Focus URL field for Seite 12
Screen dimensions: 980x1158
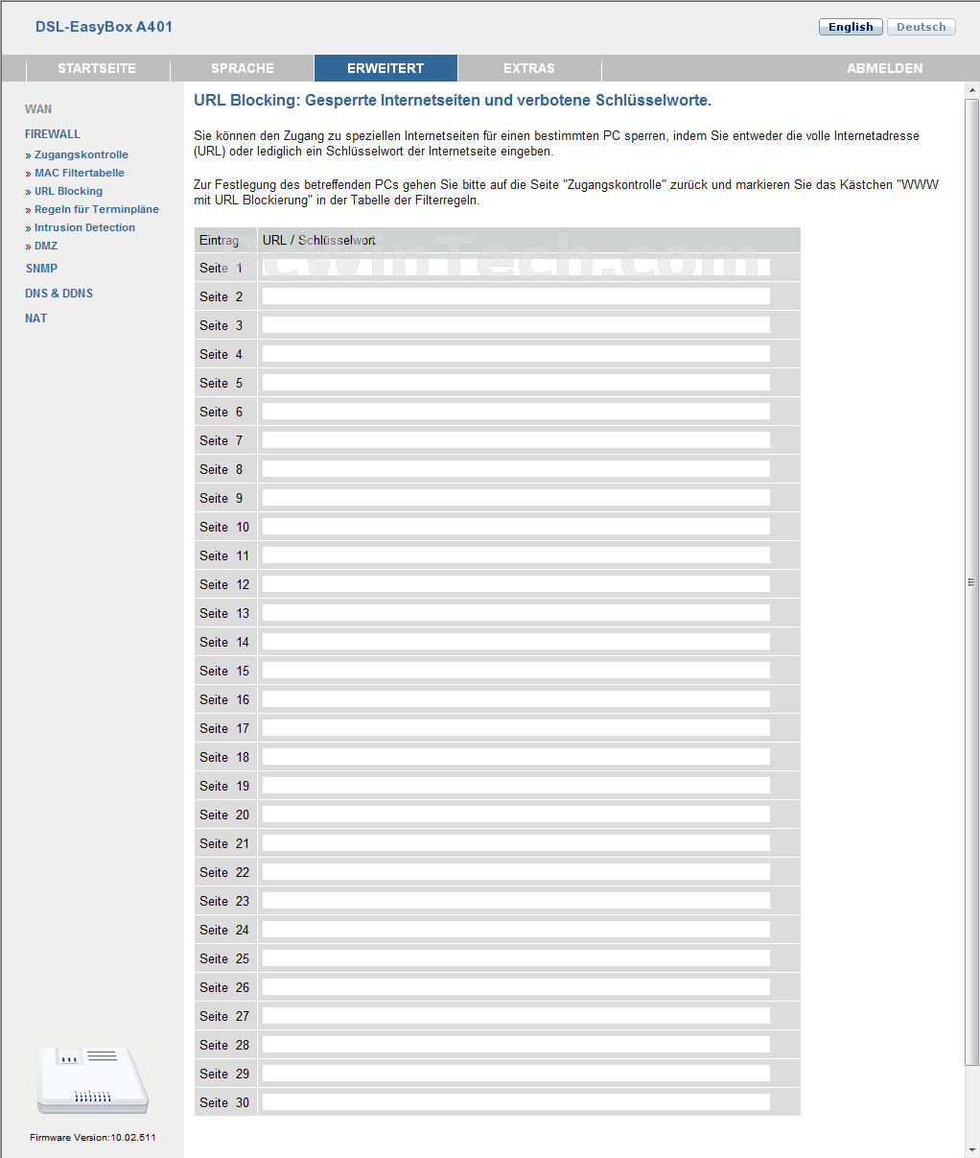(x=516, y=584)
